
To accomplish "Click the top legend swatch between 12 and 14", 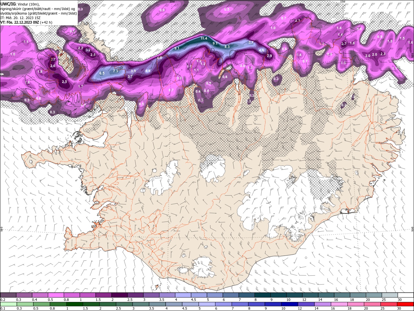I will [x=310, y=295].
